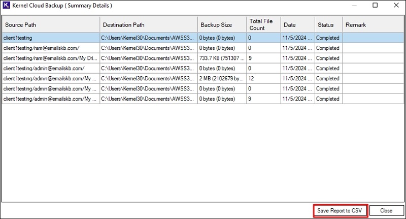Click Completed status in the highlighted first row
The image size is (406, 219).
coord(328,38)
